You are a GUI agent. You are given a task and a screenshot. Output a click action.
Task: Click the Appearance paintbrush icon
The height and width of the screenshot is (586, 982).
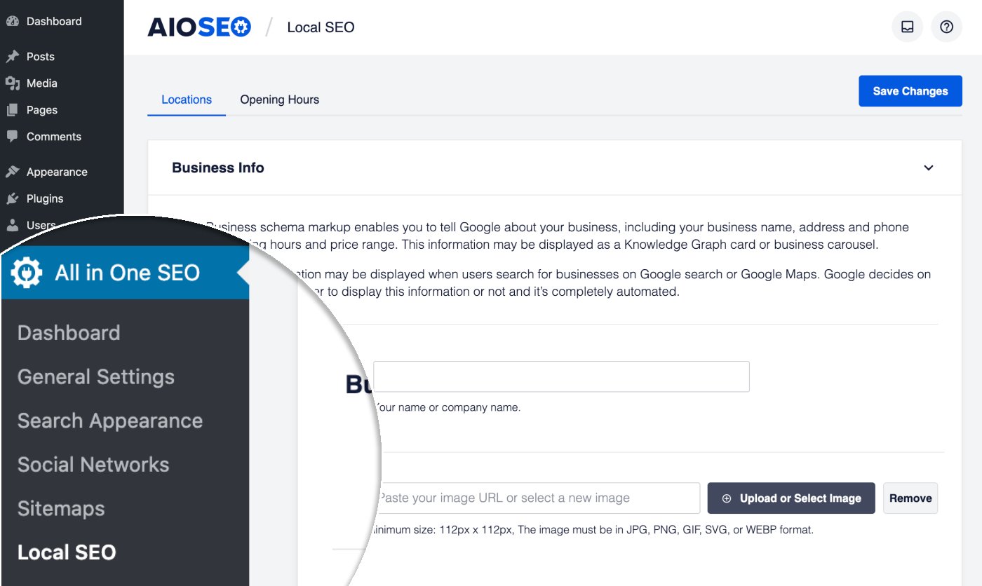(x=12, y=172)
